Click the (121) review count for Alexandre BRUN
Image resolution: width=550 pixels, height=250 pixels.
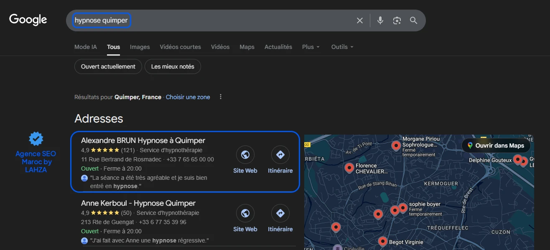coord(128,150)
